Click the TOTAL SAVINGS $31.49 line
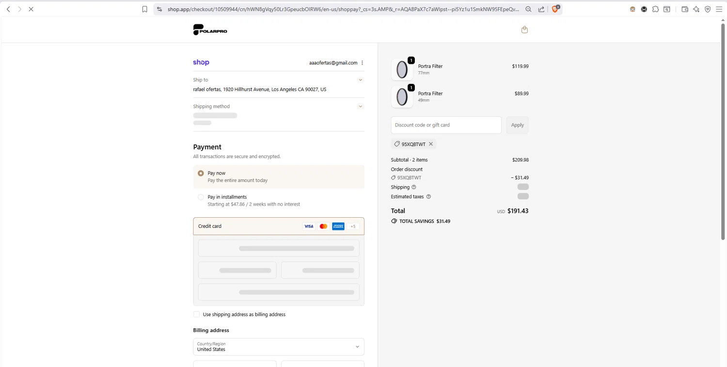 pos(421,221)
